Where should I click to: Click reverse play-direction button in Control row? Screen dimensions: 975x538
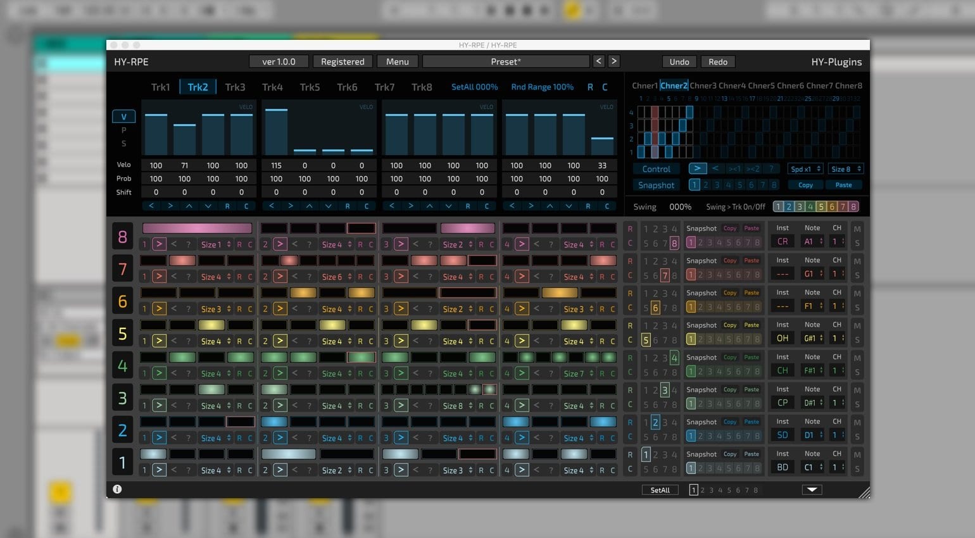(x=715, y=168)
